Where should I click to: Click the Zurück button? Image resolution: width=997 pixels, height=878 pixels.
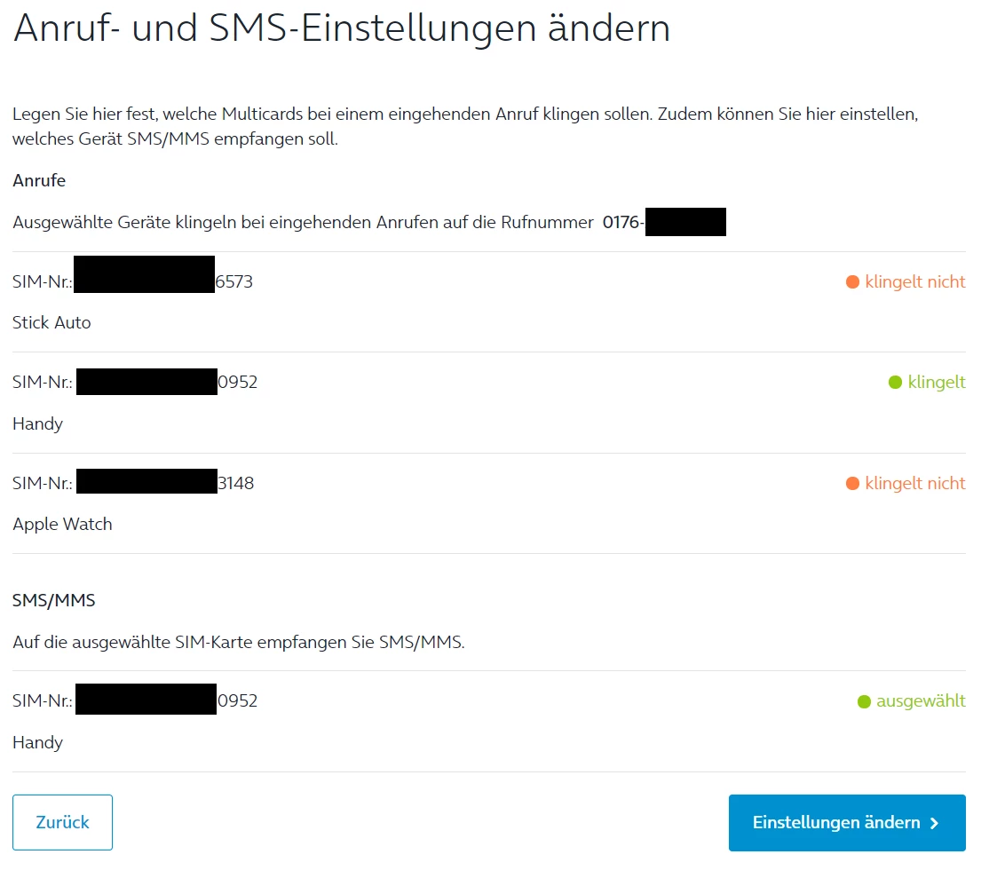click(x=62, y=822)
